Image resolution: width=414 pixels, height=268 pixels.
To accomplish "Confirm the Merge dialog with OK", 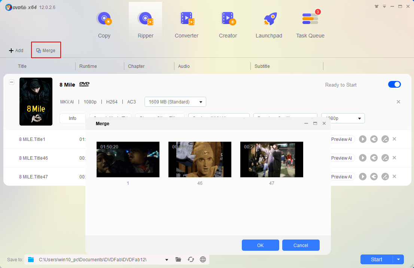I will tap(260, 245).
